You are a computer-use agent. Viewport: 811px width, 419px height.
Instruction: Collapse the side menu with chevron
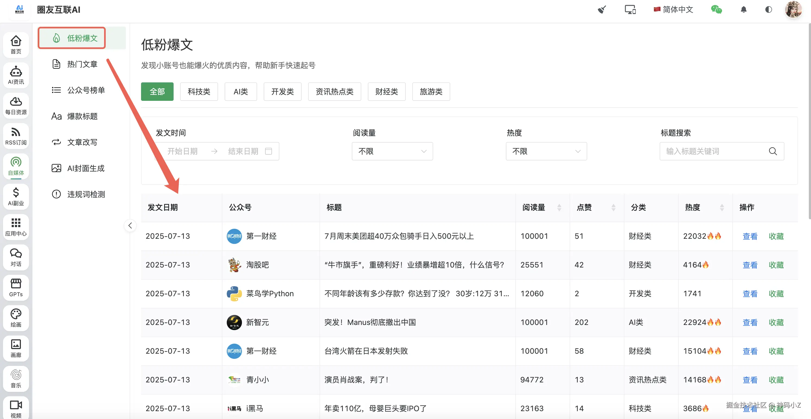130,225
